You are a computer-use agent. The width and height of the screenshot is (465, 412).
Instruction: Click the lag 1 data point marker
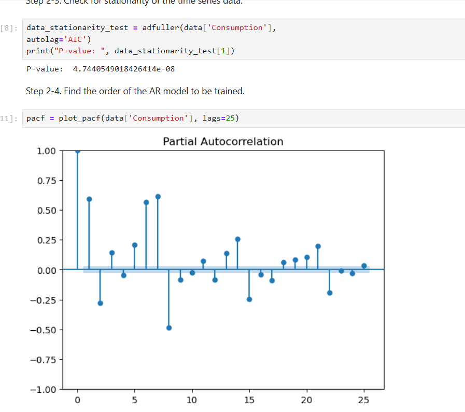tap(89, 199)
